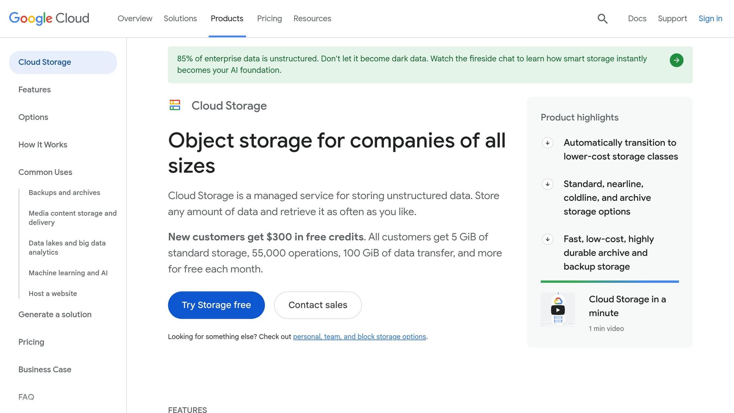Select Cloud Storage in the sidebar
The height and width of the screenshot is (413, 734).
click(63, 62)
